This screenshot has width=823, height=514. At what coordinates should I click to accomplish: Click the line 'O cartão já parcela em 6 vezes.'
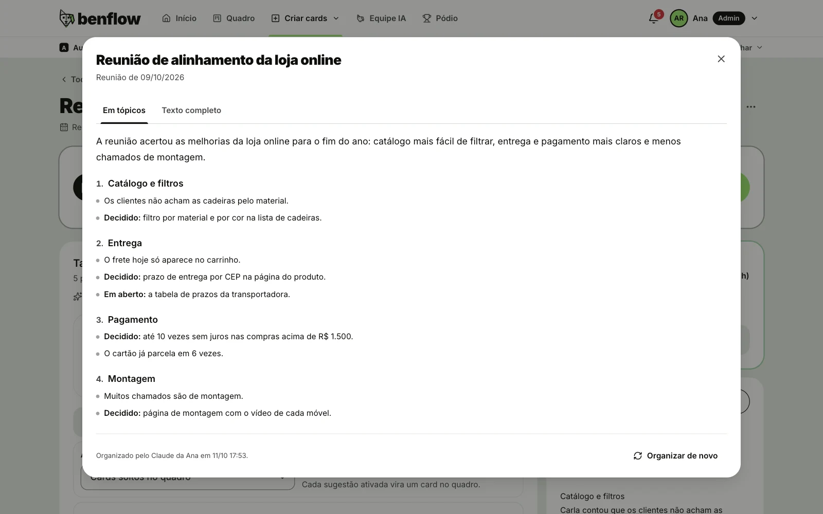pyautogui.click(x=164, y=354)
